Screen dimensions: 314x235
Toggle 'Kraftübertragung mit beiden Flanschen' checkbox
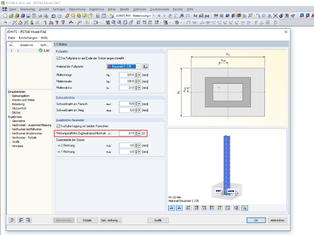tap(58, 126)
